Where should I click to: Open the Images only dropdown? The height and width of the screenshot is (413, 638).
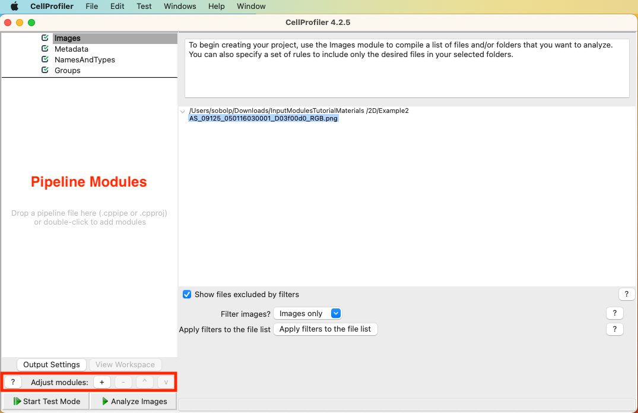(x=337, y=313)
